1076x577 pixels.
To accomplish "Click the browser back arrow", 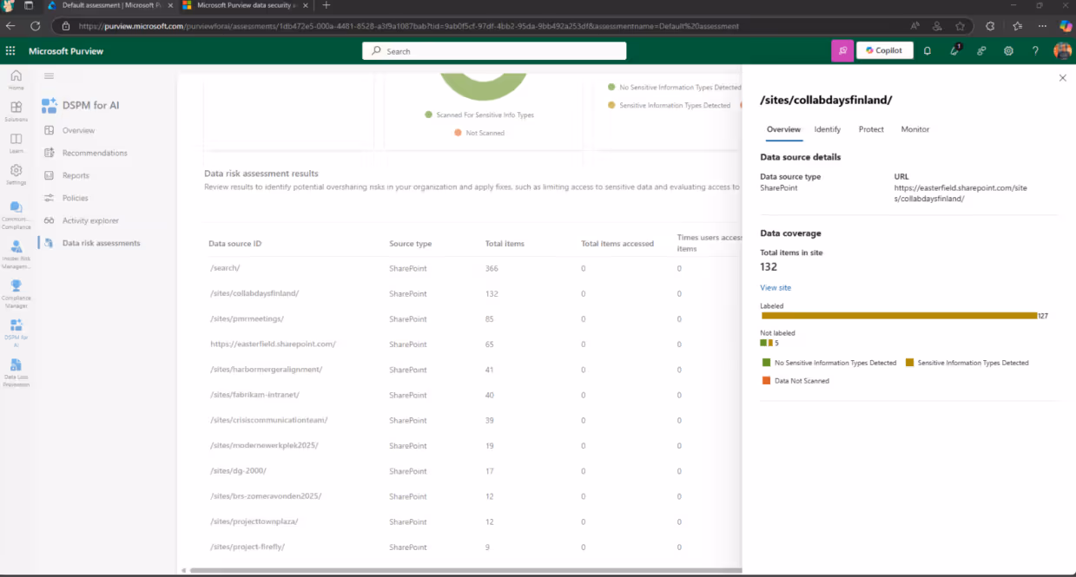I will pyautogui.click(x=10, y=26).
